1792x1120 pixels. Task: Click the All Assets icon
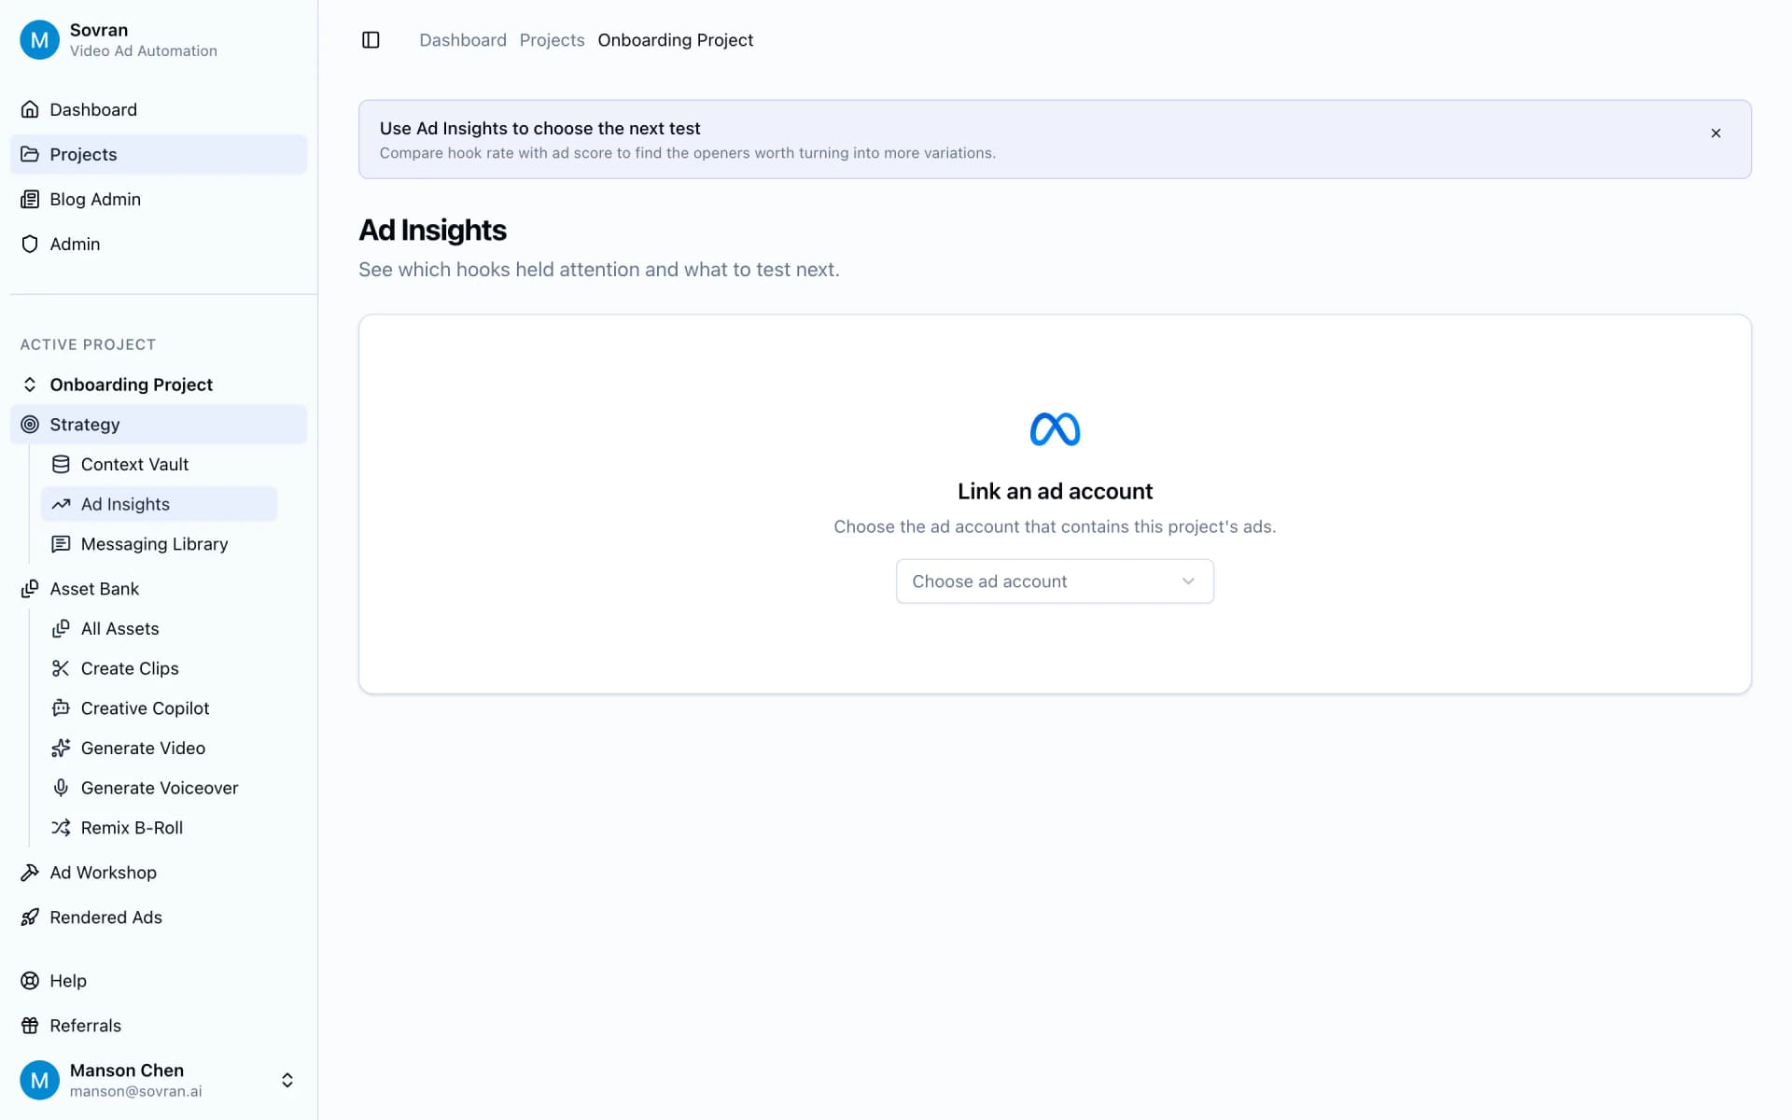pyautogui.click(x=61, y=629)
